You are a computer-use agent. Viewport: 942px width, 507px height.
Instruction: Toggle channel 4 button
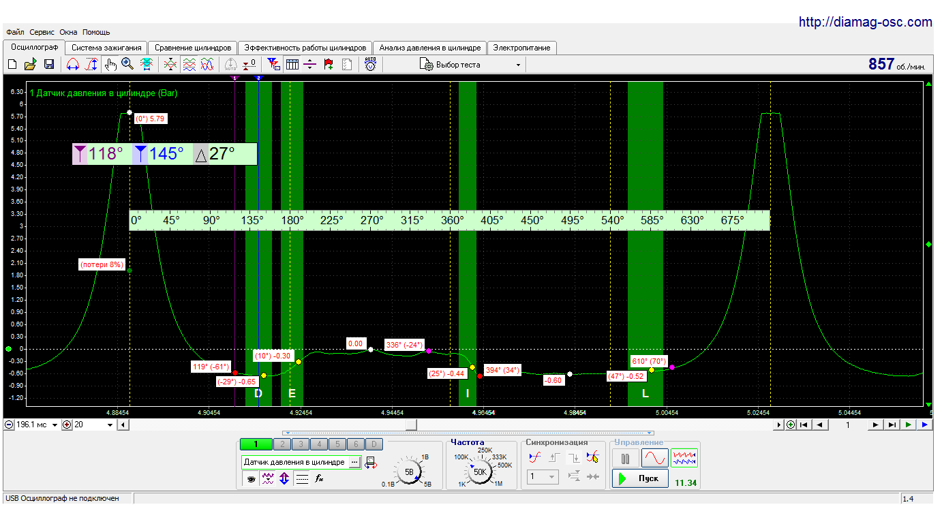[x=319, y=444]
